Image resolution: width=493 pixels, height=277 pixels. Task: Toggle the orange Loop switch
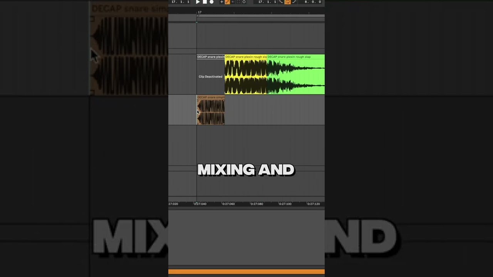click(x=287, y=2)
